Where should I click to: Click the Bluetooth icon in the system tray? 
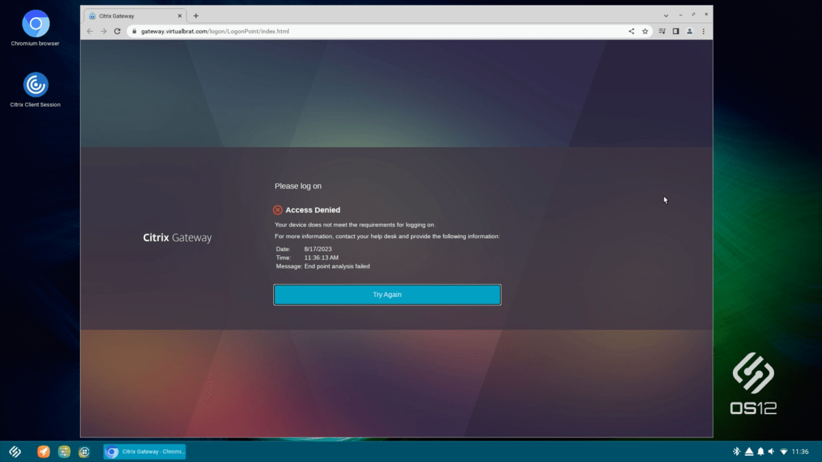[x=736, y=451]
